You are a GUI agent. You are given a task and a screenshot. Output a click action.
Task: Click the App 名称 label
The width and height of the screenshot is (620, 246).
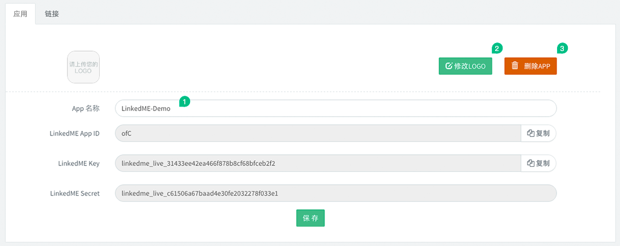[x=86, y=109]
